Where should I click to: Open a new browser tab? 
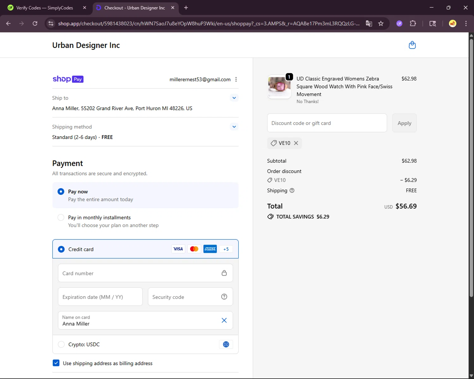tap(186, 8)
